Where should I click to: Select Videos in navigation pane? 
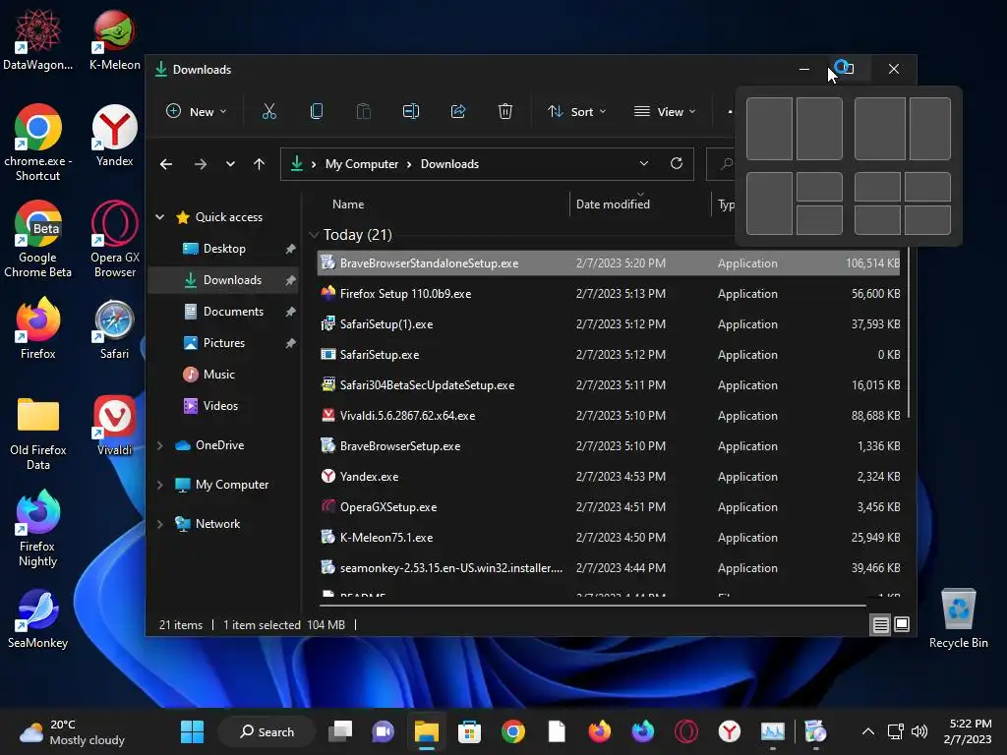tap(223, 406)
